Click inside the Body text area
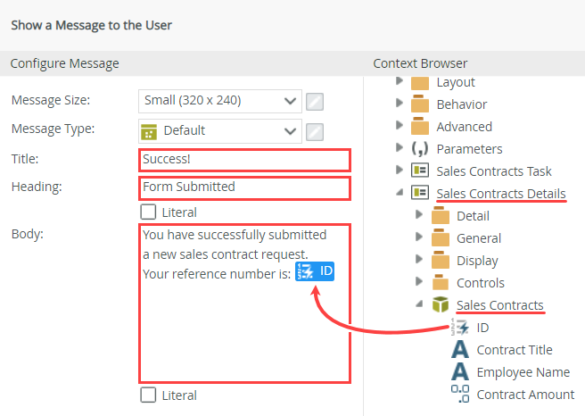 244,304
